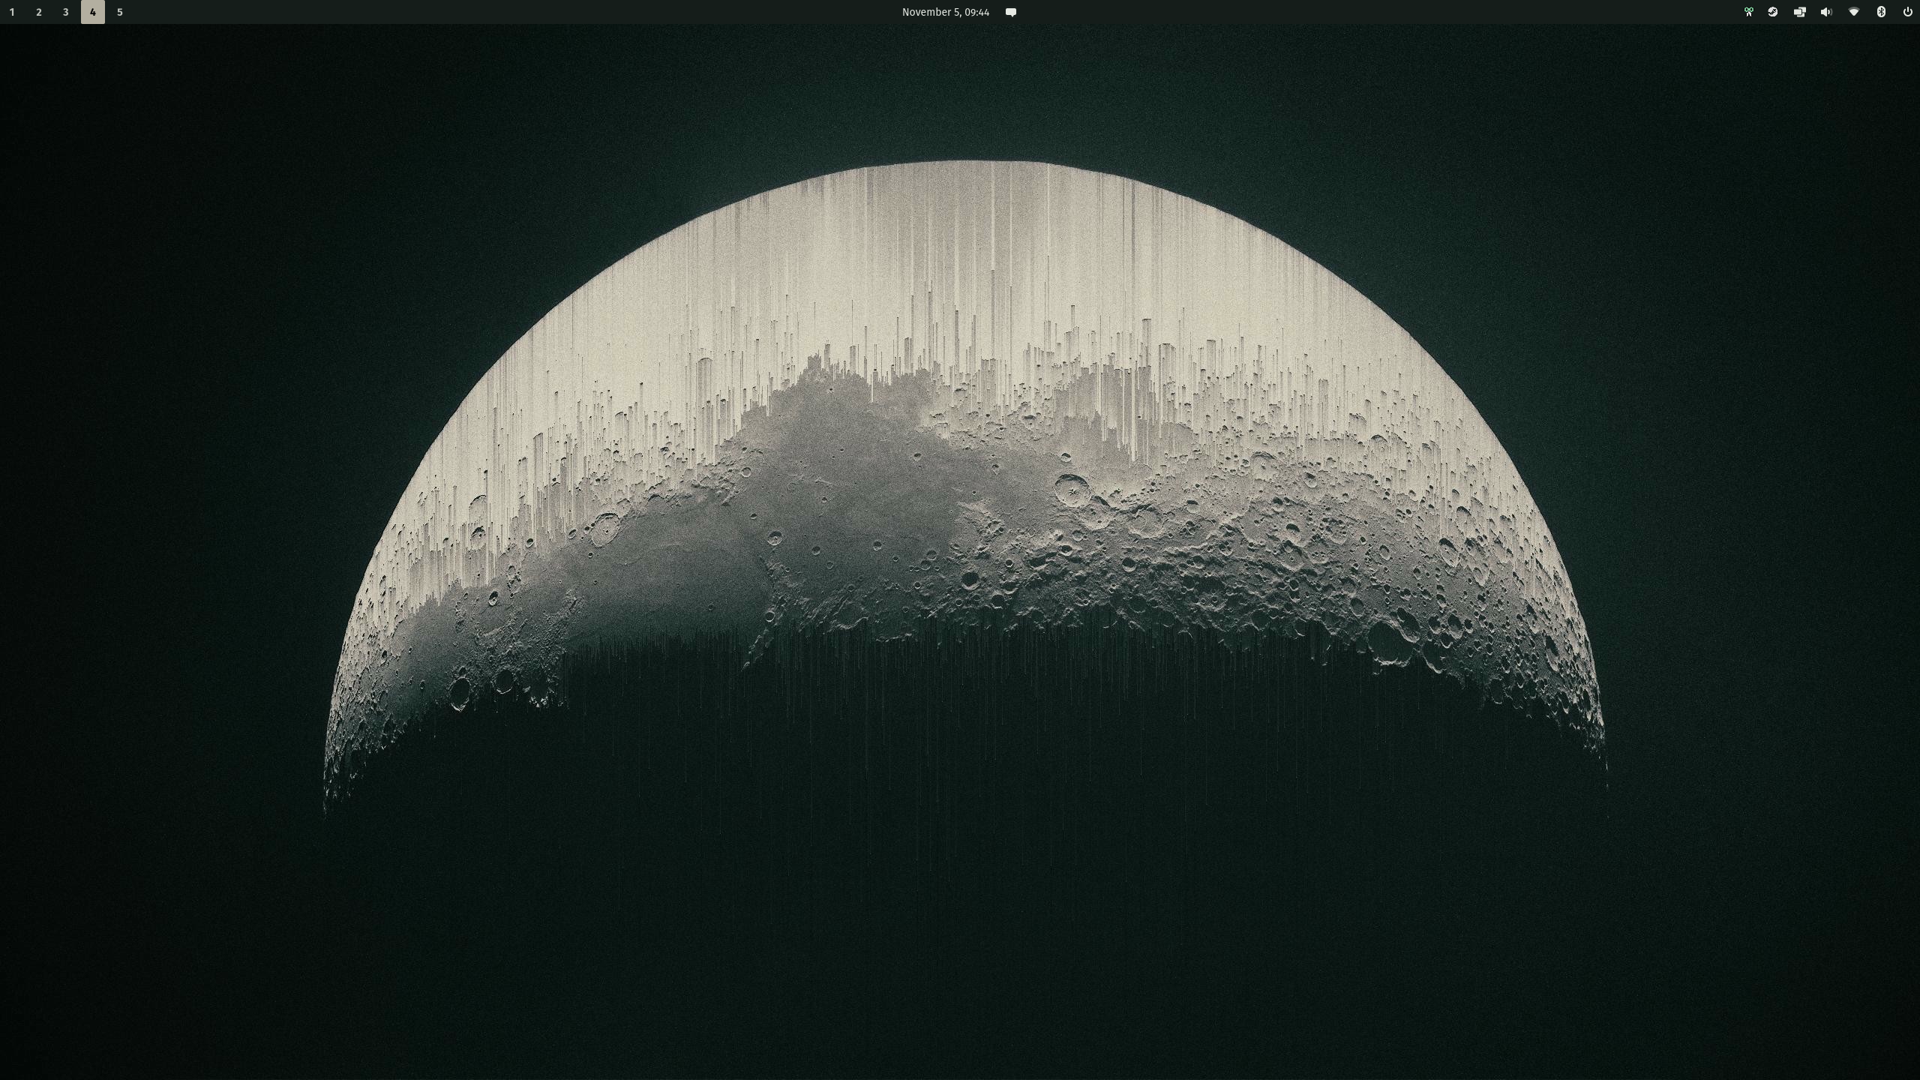1920x1080 pixels.
Task: Open the Steam tray icon
Action: pos(1773,12)
